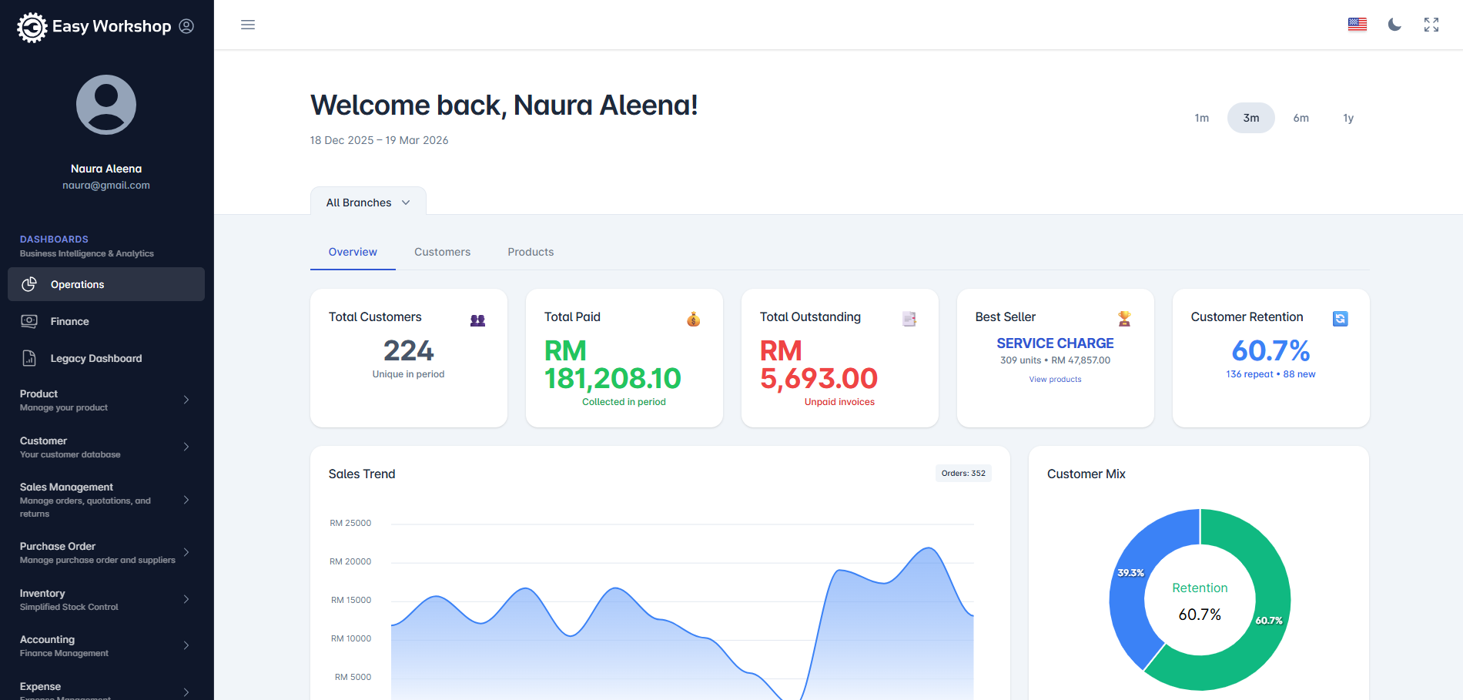Select the 6m period filter
The height and width of the screenshot is (700, 1463).
tap(1301, 118)
